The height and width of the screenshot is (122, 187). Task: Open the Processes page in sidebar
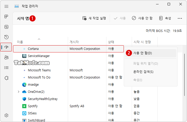(x=6, y=16)
